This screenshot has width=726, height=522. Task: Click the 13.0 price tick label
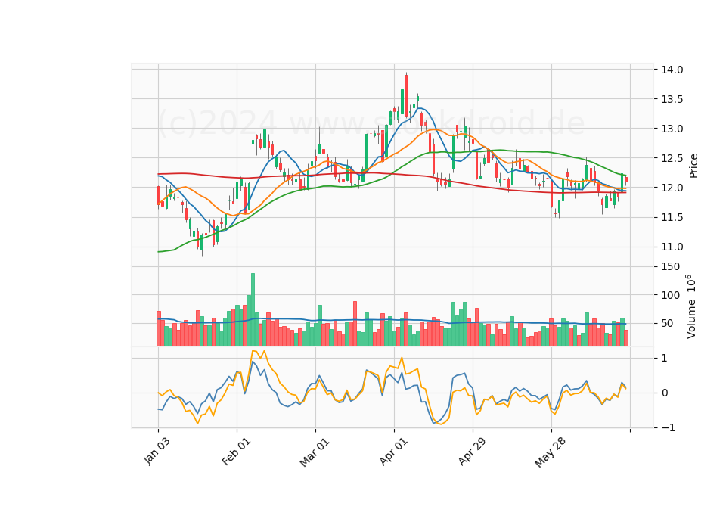[672, 129]
